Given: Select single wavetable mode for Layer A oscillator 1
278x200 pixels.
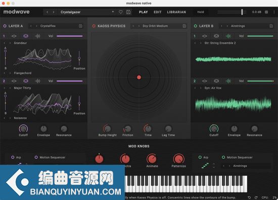Looking at the screenshot, I should pos(14,36).
